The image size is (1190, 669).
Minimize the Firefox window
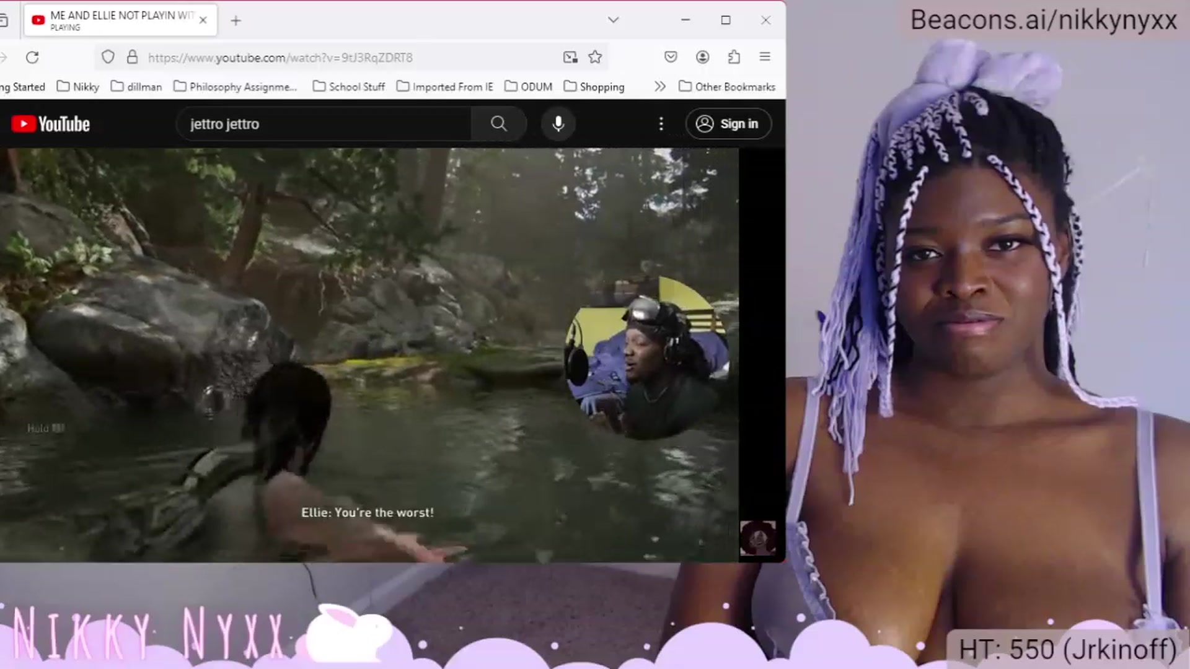click(685, 20)
